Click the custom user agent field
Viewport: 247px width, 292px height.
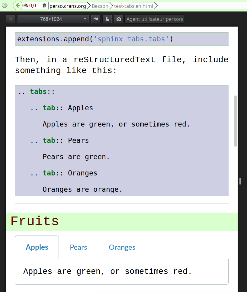[154, 19]
